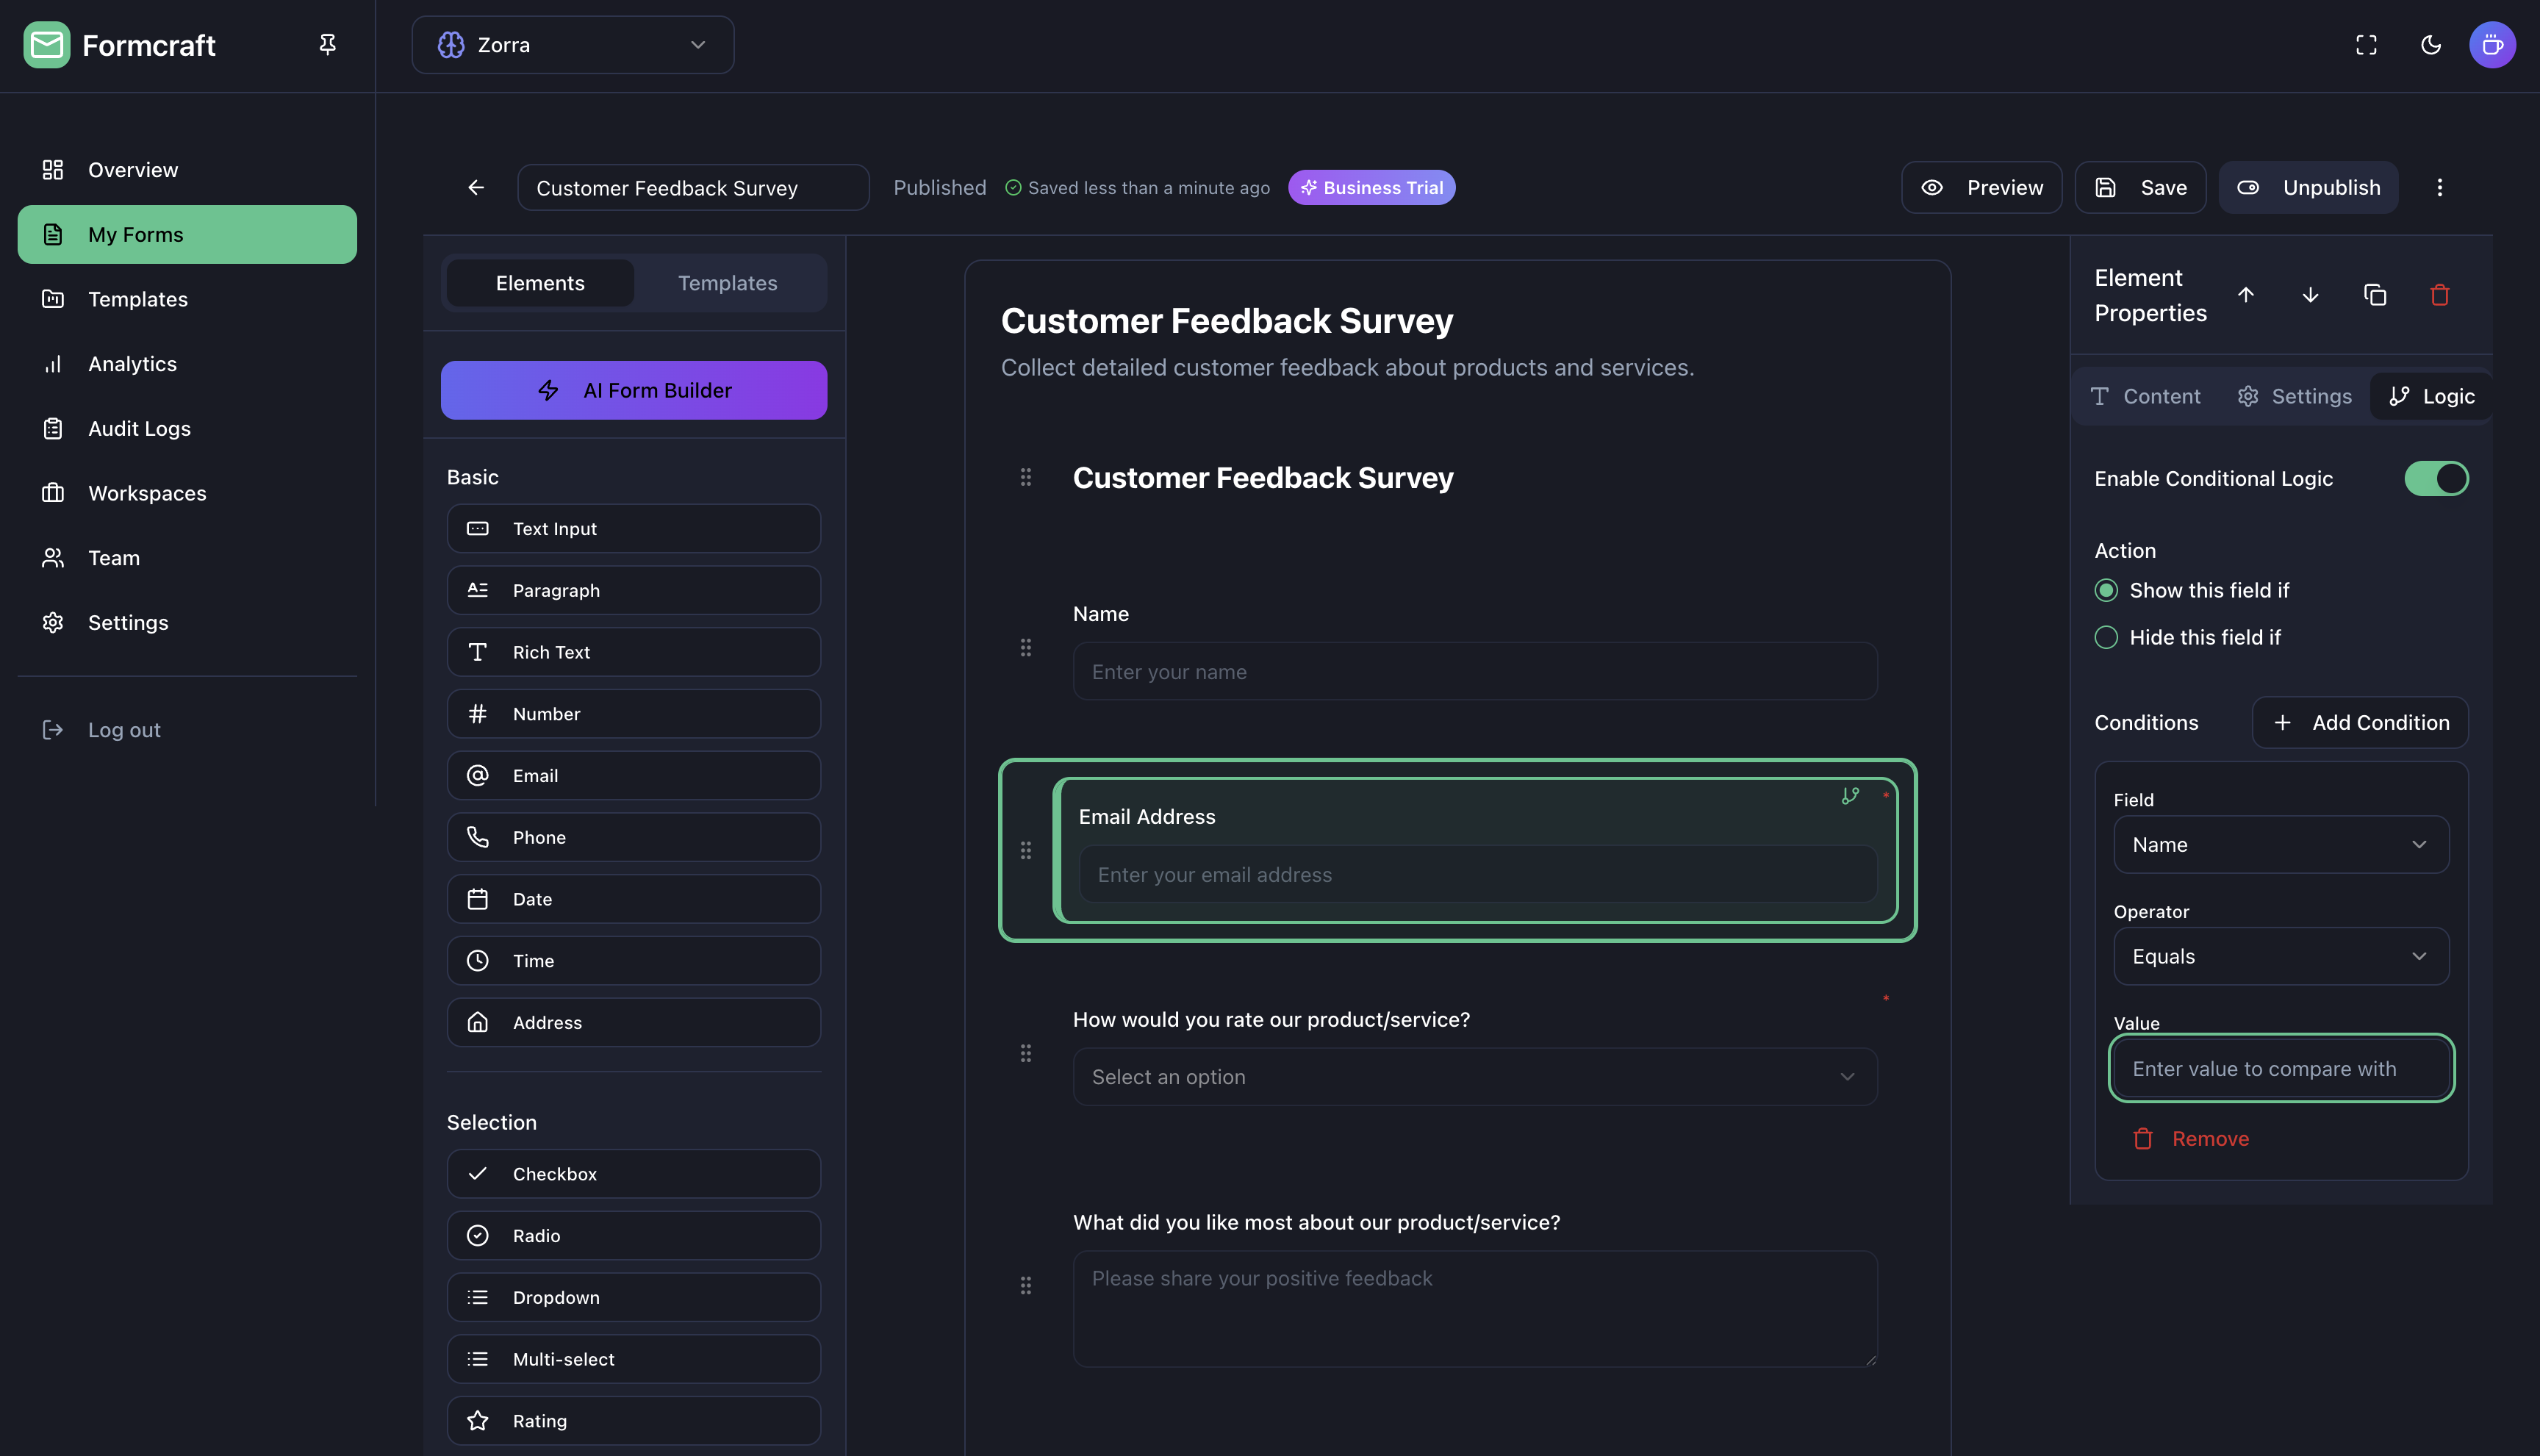The image size is (2540, 1456).
Task: Toggle fullscreen mode icon
Action: click(2366, 45)
